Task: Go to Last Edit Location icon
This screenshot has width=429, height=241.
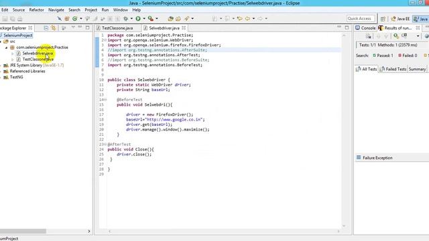Action: [x=240, y=19]
